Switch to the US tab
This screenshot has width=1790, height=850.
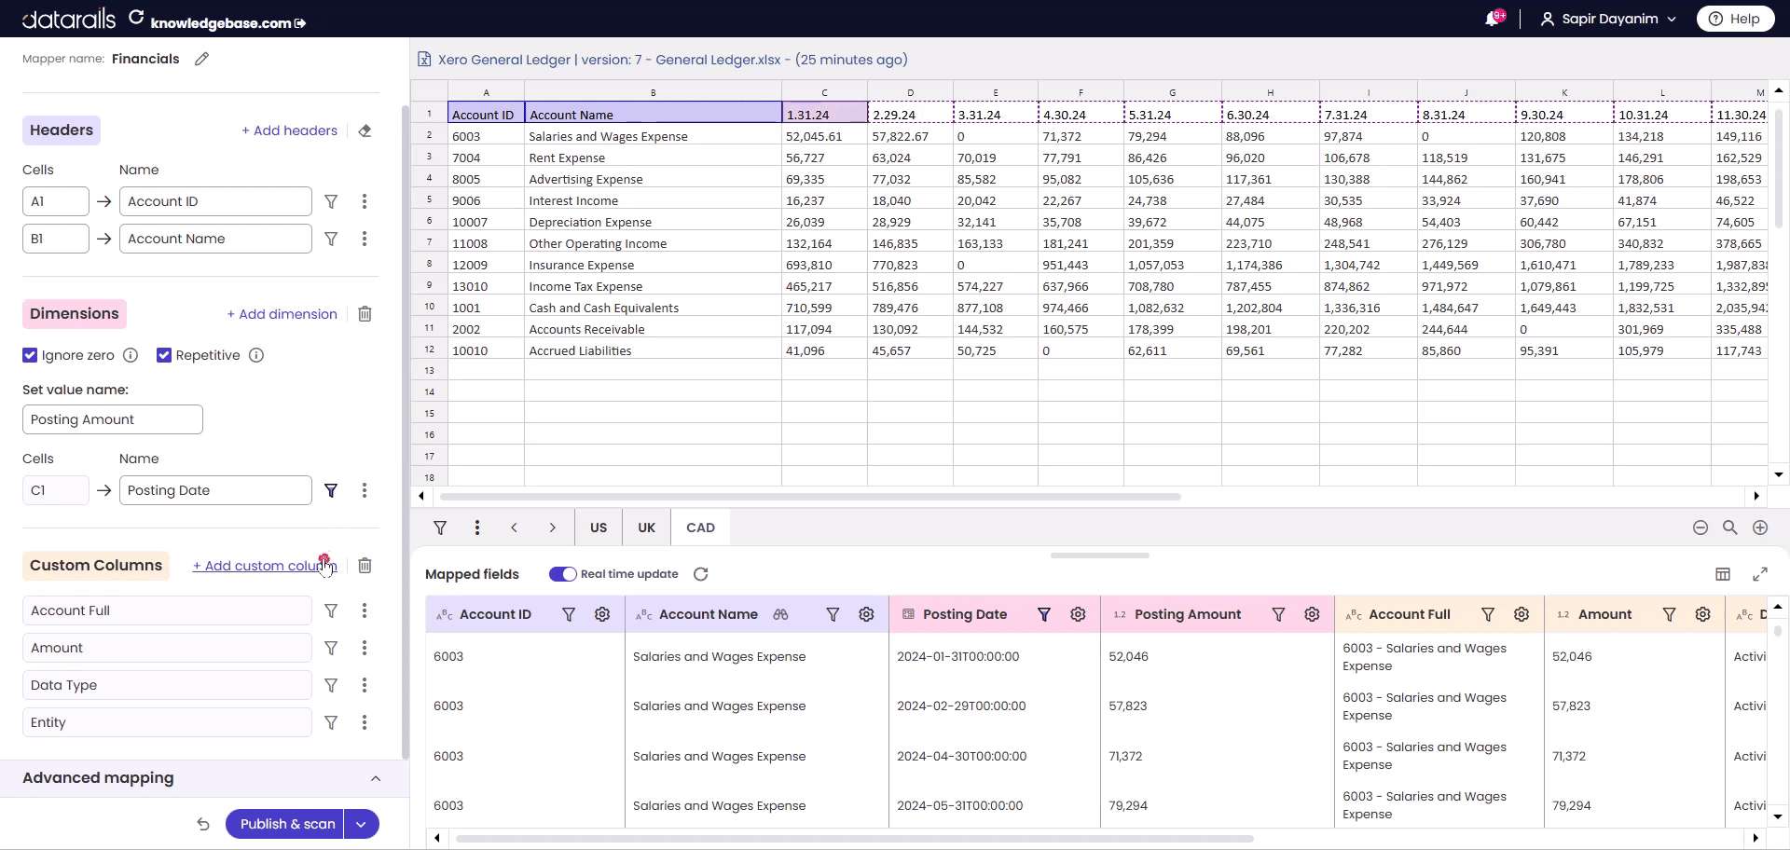point(599,528)
